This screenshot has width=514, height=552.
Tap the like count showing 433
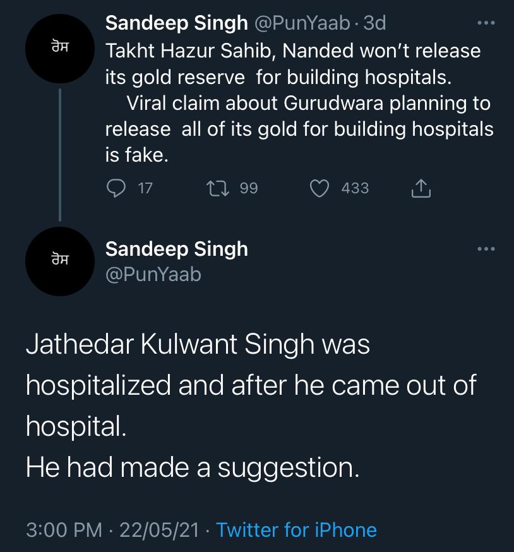pyautogui.click(x=355, y=188)
